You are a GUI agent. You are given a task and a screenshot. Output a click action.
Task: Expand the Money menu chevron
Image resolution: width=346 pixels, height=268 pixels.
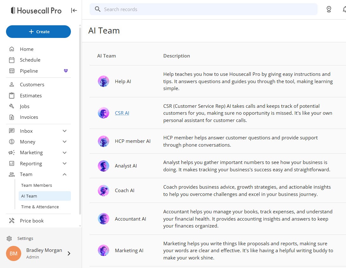(x=65, y=142)
